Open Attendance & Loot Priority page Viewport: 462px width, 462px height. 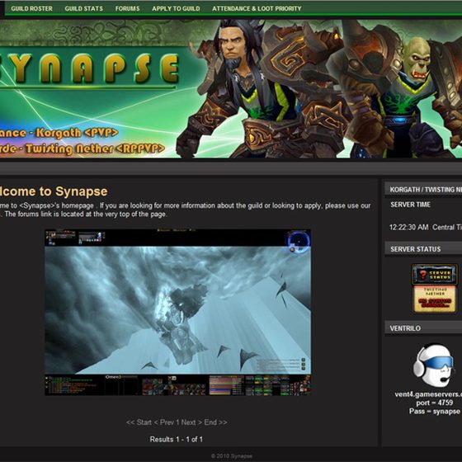(257, 8)
